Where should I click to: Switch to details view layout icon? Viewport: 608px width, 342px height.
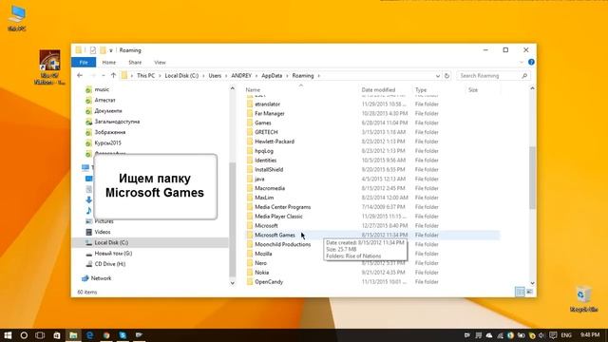(x=520, y=292)
